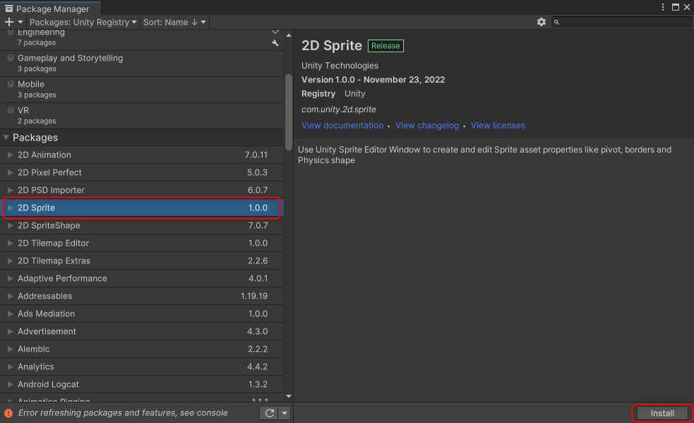Collapse the Packages section header
694x423 pixels.
[x=7, y=137]
